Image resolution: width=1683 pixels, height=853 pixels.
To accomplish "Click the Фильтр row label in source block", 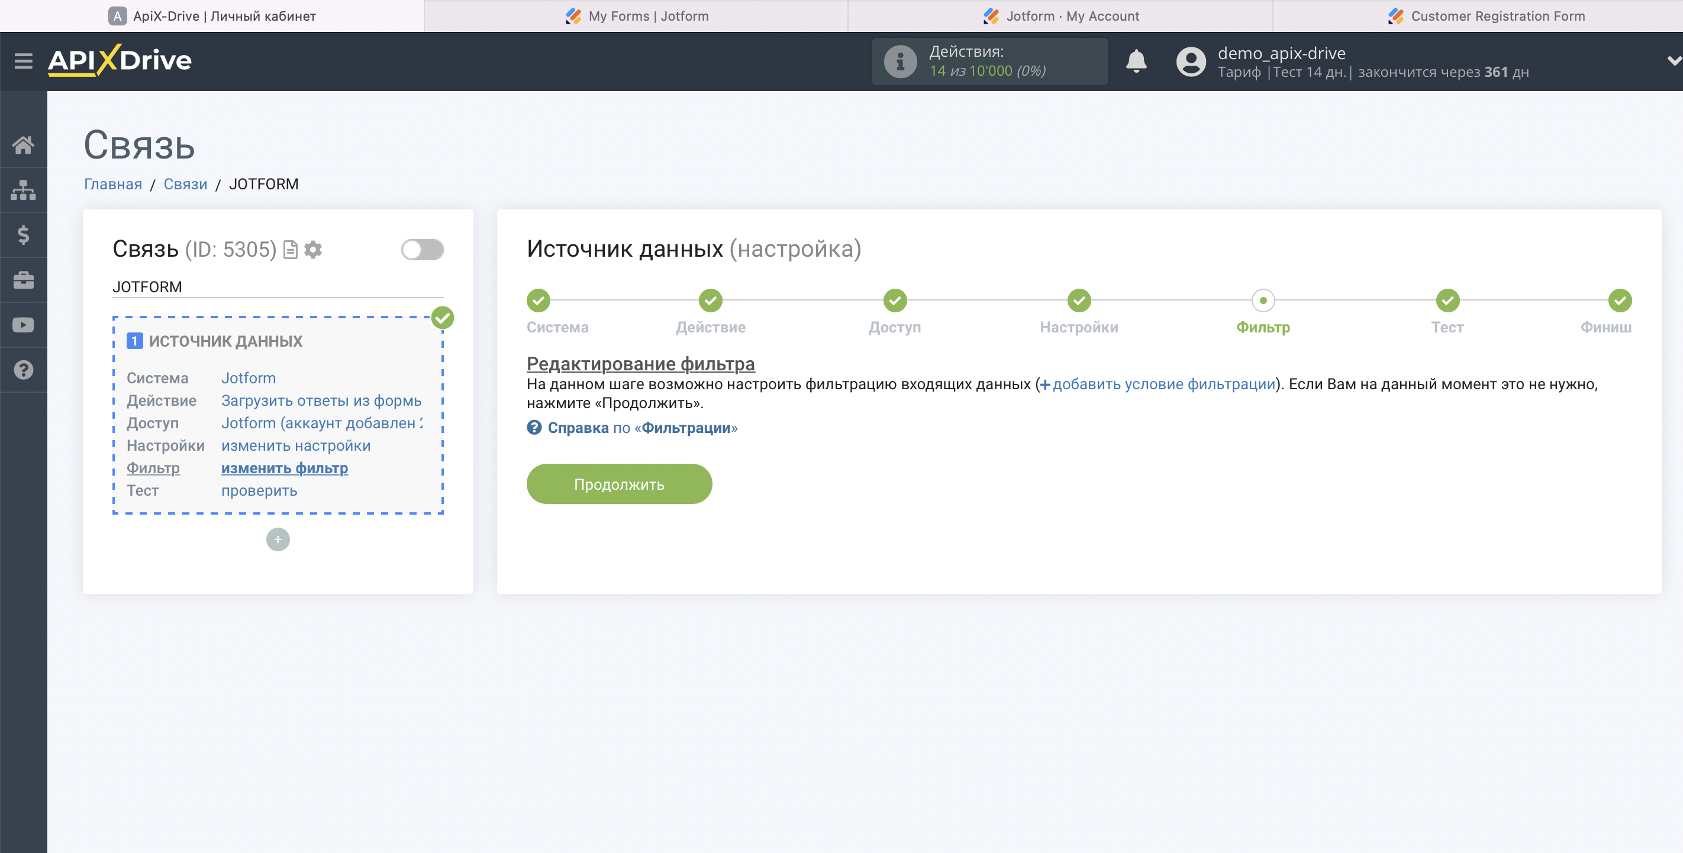I will point(153,468).
